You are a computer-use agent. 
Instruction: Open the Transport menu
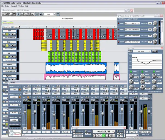pos(14,6)
